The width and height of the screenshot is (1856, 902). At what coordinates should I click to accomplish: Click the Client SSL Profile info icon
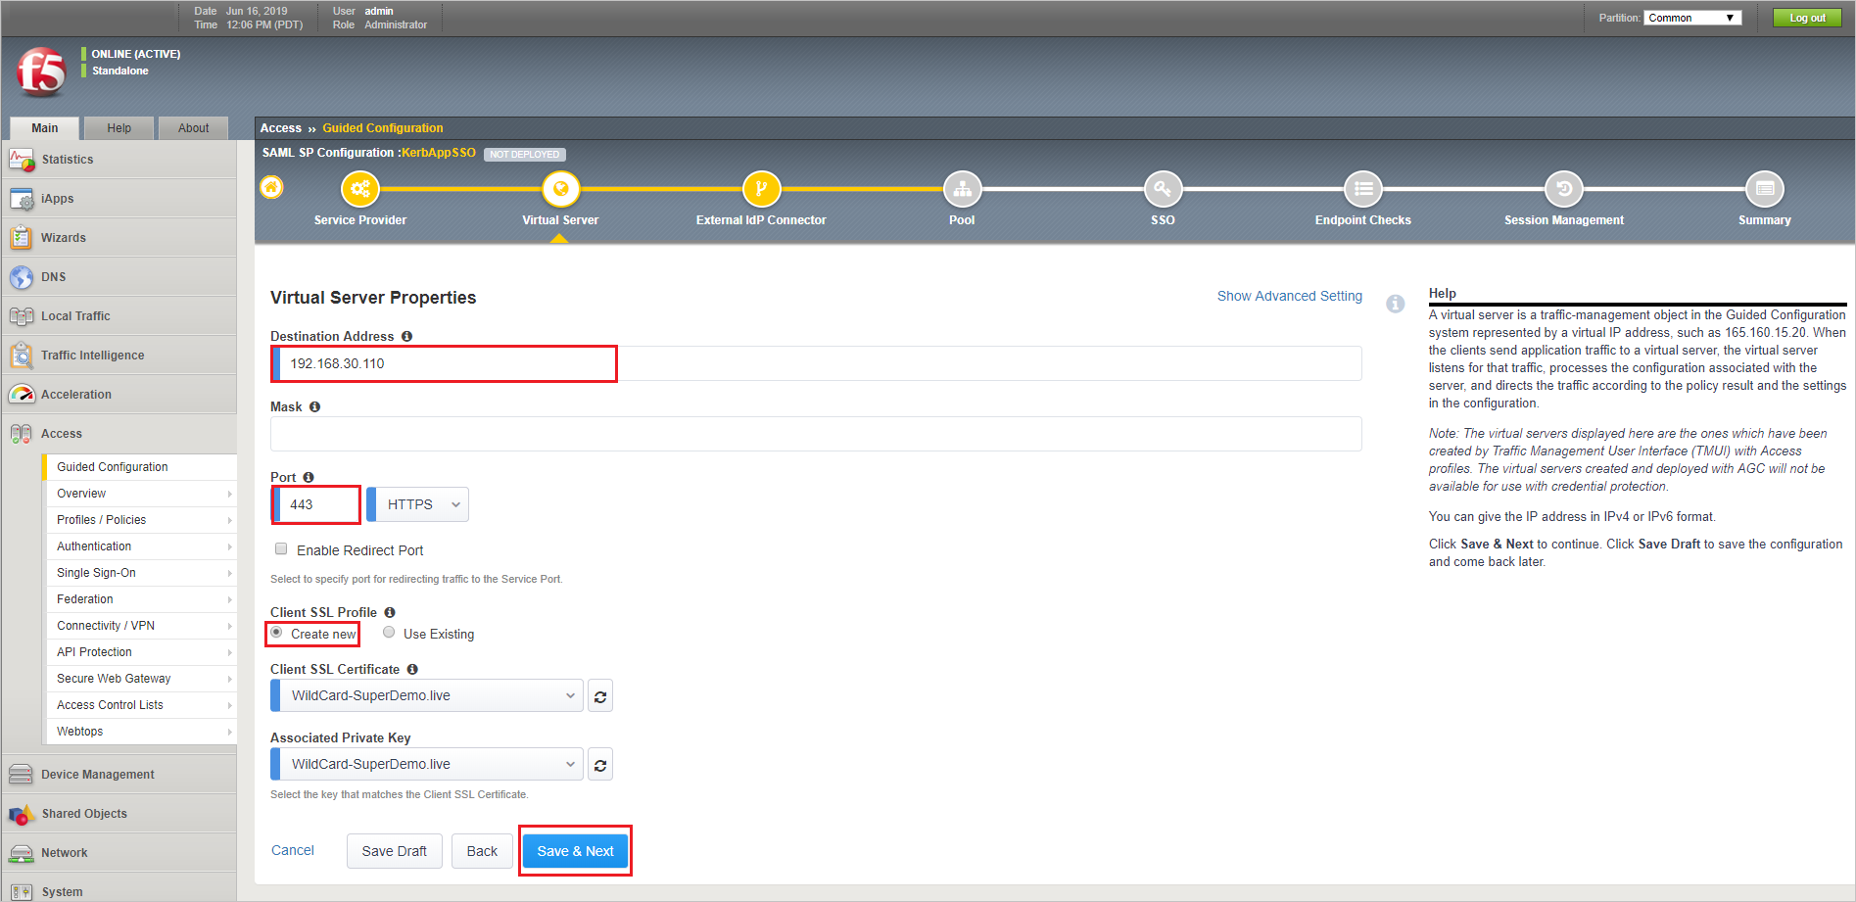389,612
